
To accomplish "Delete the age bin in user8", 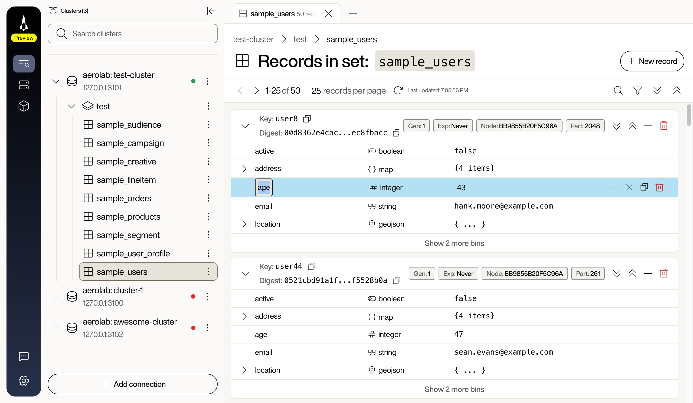I will pos(659,187).
